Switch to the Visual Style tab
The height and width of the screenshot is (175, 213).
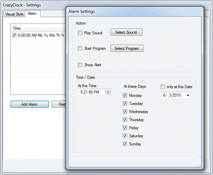(14, 14)
